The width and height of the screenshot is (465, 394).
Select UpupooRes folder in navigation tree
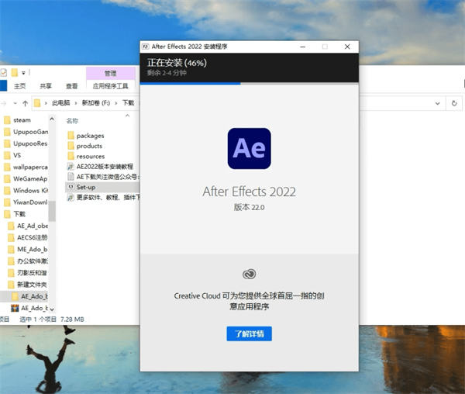pyautogui.click(x=26, y=143)
